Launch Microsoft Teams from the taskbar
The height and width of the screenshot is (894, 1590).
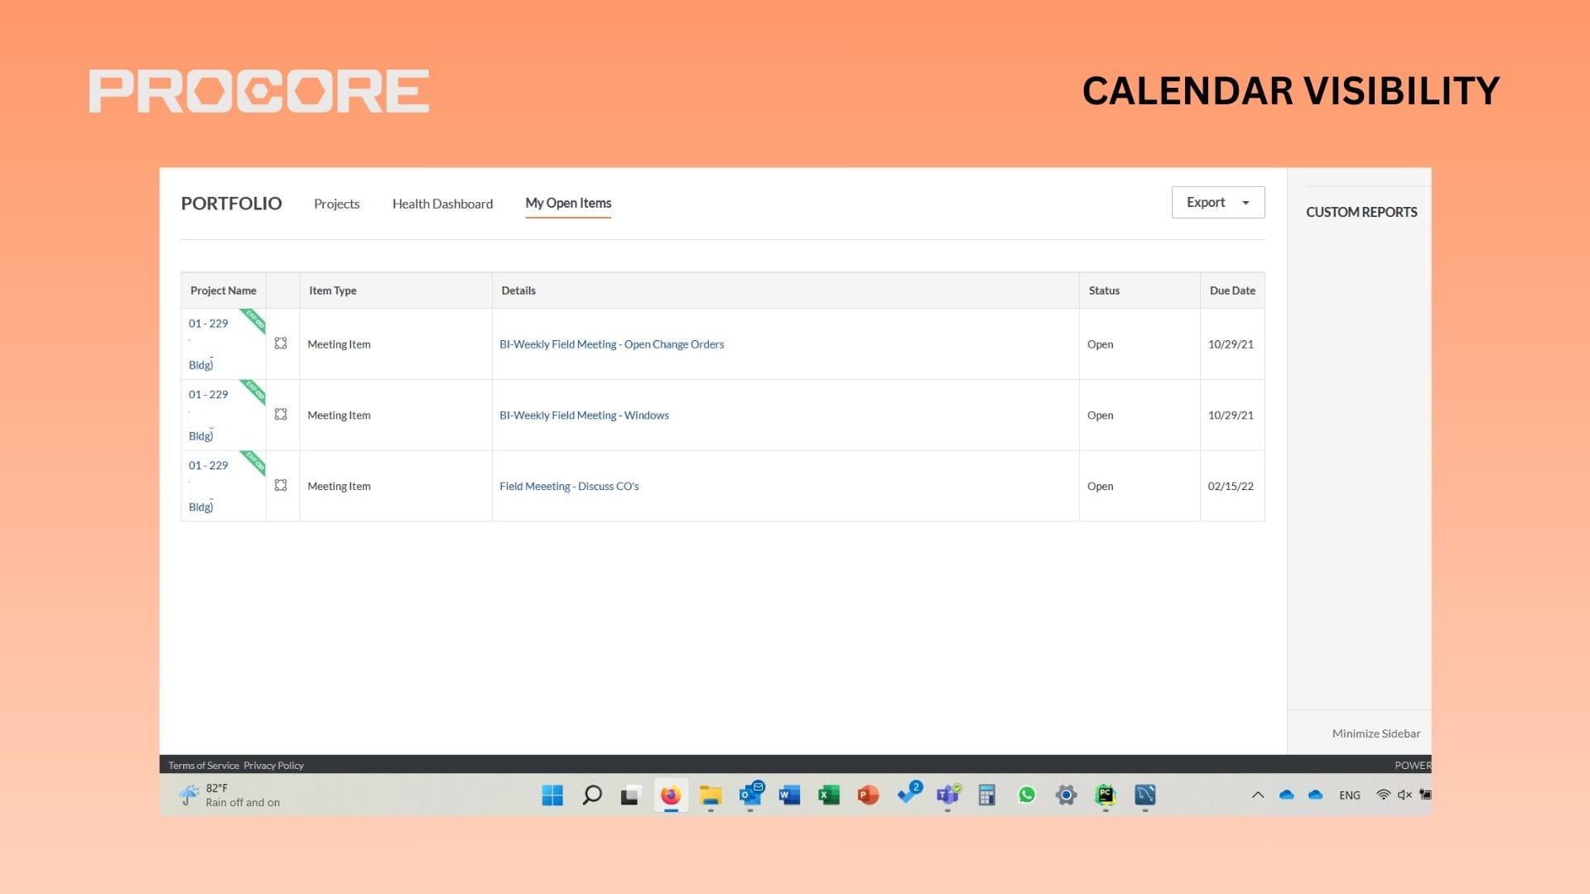click(947, 795)
